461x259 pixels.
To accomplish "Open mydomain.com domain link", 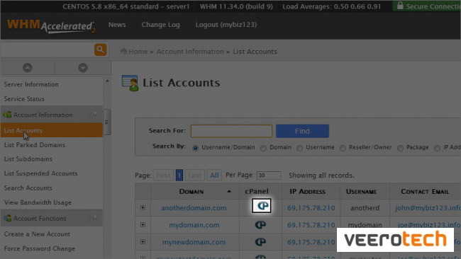I will [x=194, y=225].
